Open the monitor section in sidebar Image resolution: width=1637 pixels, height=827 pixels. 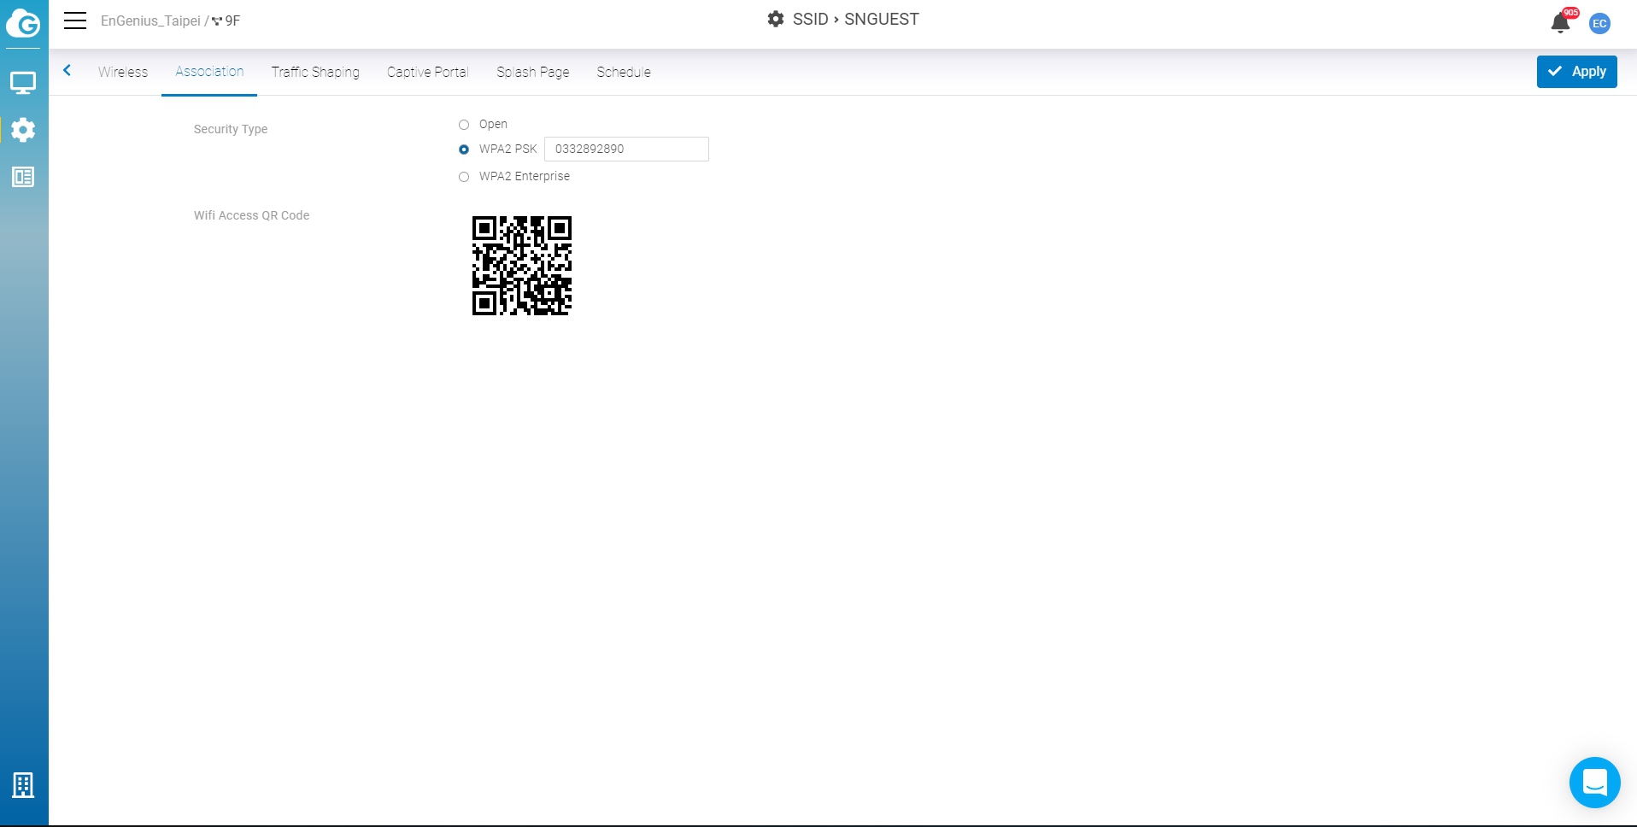(x=23, y=83)
